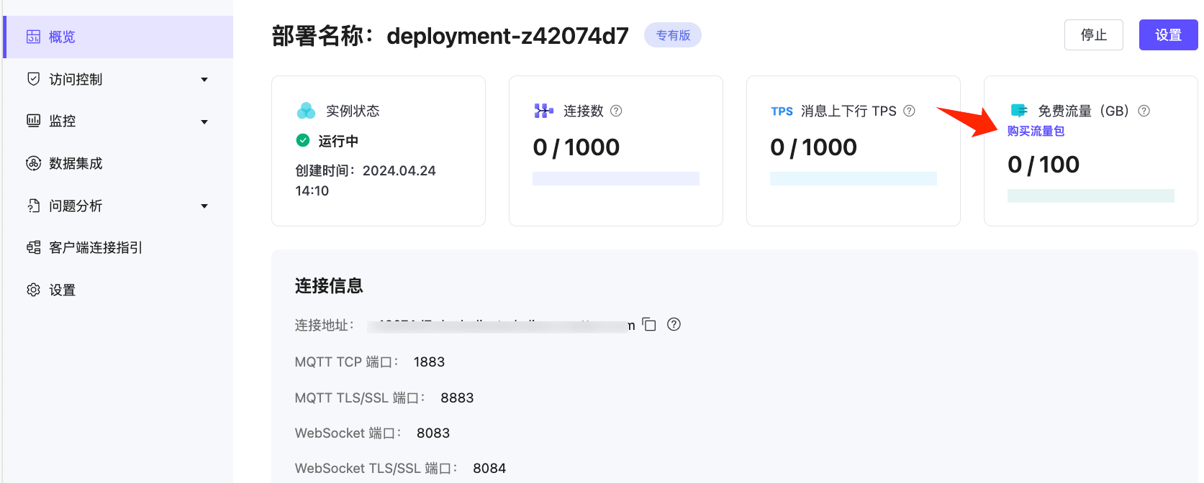Open the 购买流量包 link
Image resolution: width=1204 pixels, height=483 pixels.
coord(1036,131)
